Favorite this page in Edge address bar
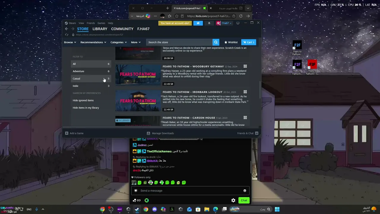Screen dimensions: 380x214 pos(177,16)
